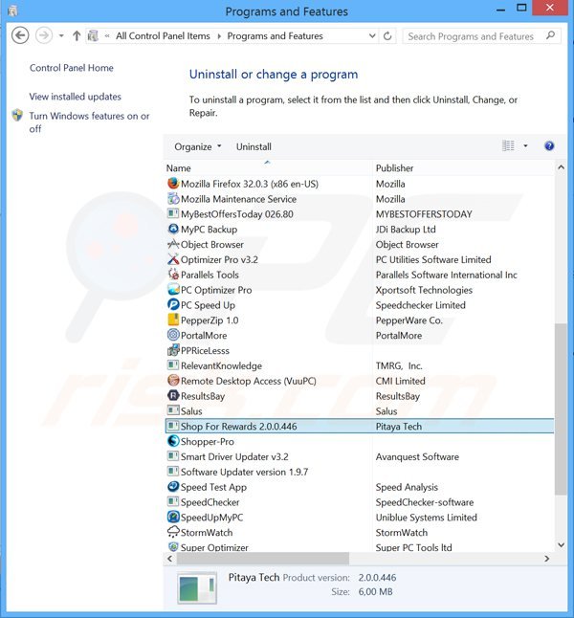Click the PPRiceLesss icon
This screenshot has height=618, width=574.
[173, 350]
